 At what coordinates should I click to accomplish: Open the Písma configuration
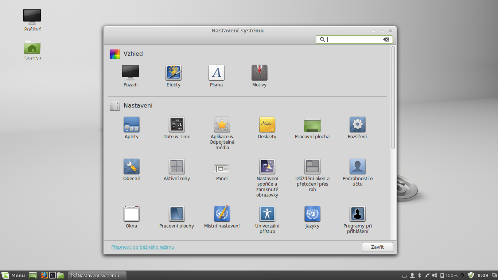coord(216,75)
